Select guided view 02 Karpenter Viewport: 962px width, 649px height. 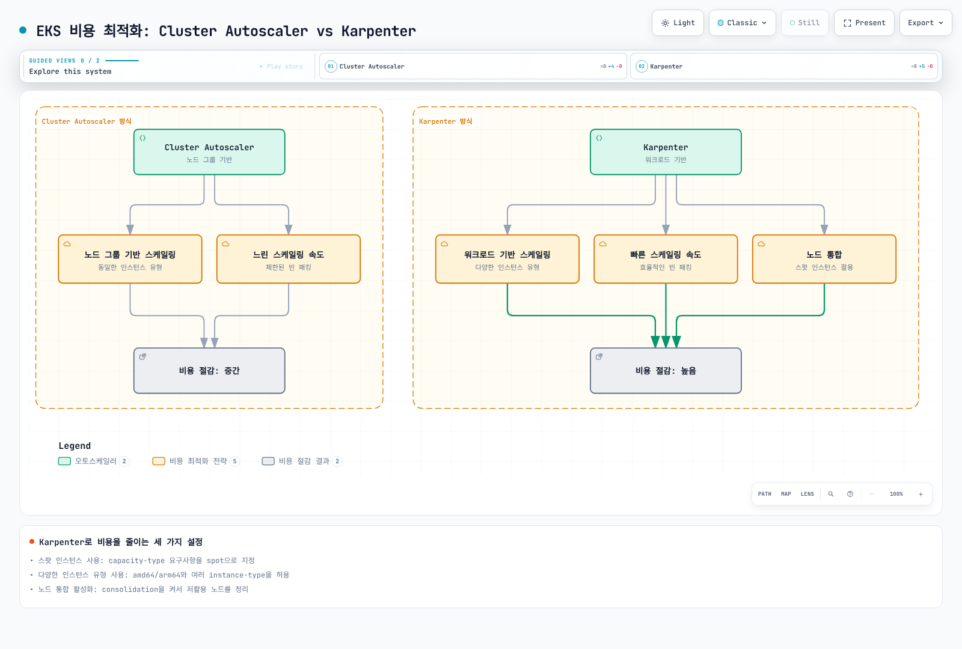(x=784, y=66)
